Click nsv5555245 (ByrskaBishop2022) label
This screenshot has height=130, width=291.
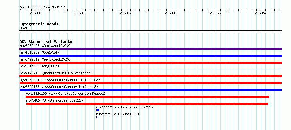click(125, 107)
